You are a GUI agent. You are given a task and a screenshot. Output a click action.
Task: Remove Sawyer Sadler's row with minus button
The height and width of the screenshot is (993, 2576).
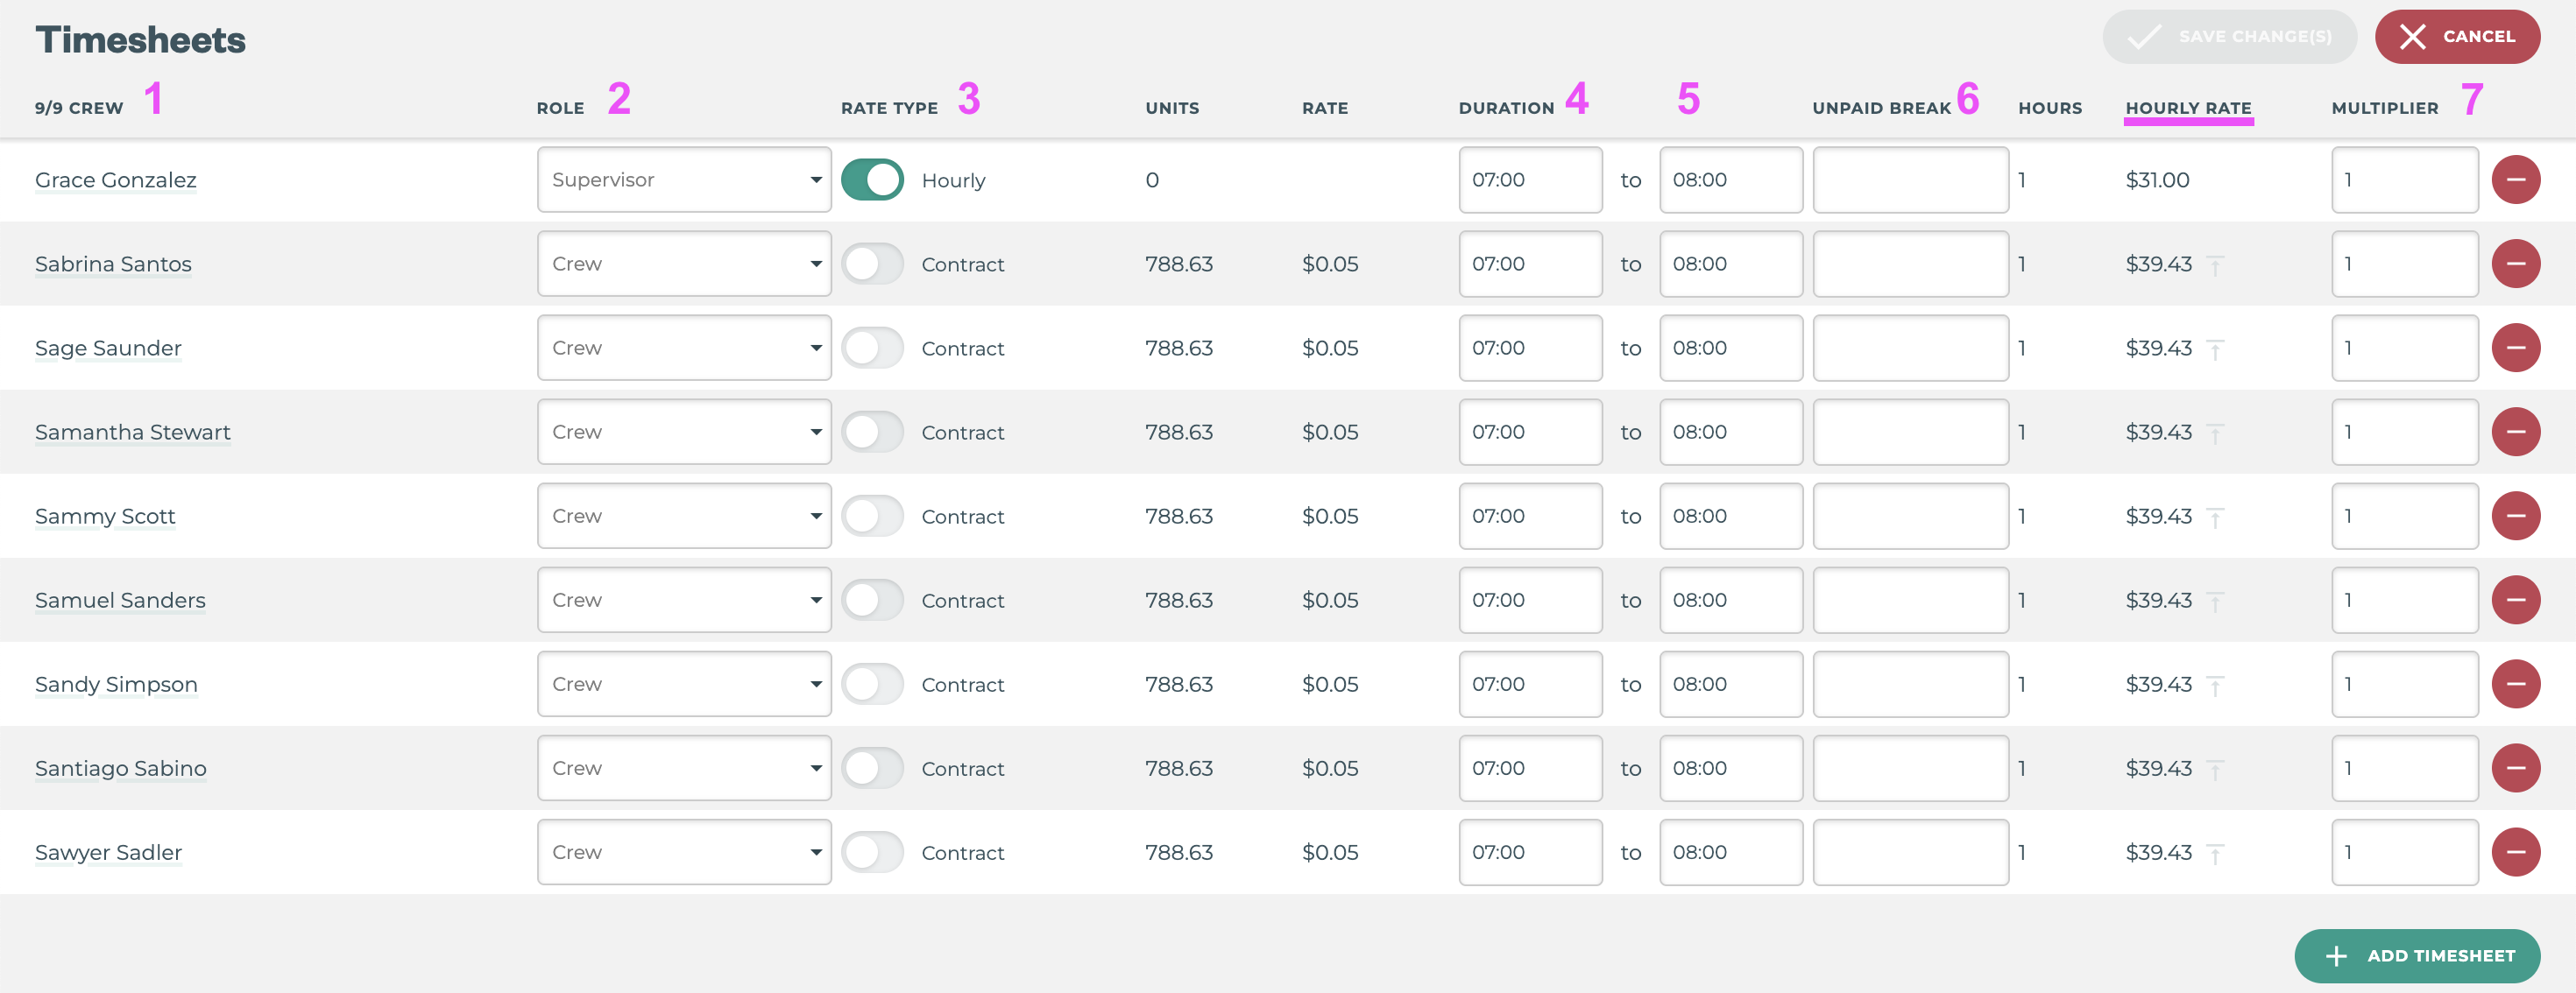(2515, 852)
